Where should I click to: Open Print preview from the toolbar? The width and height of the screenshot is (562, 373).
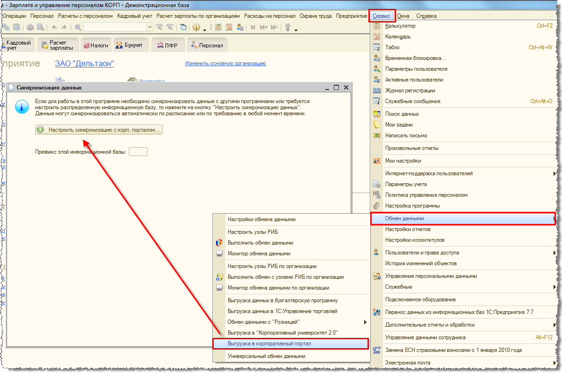pyautogui.click(x=40, y=27)
